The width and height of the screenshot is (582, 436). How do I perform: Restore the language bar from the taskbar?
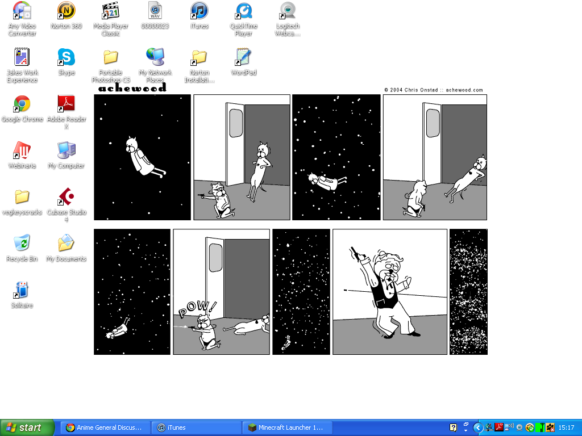466,424
